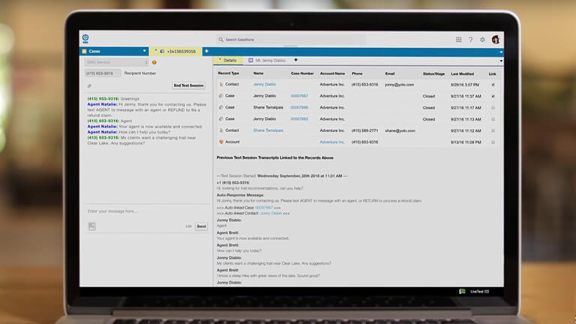Click the Account row icon

click(221, 142)
